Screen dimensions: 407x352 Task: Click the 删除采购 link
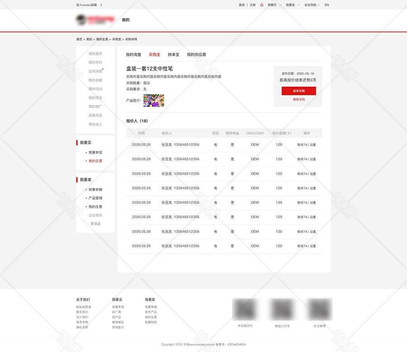[298, 99]
